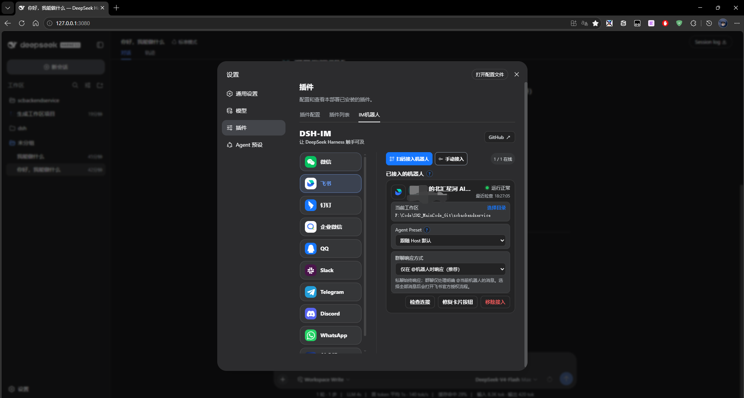Click the help icon beside 已接入的机器人
This screenshot has width=744, height=398.
[429, 174]
